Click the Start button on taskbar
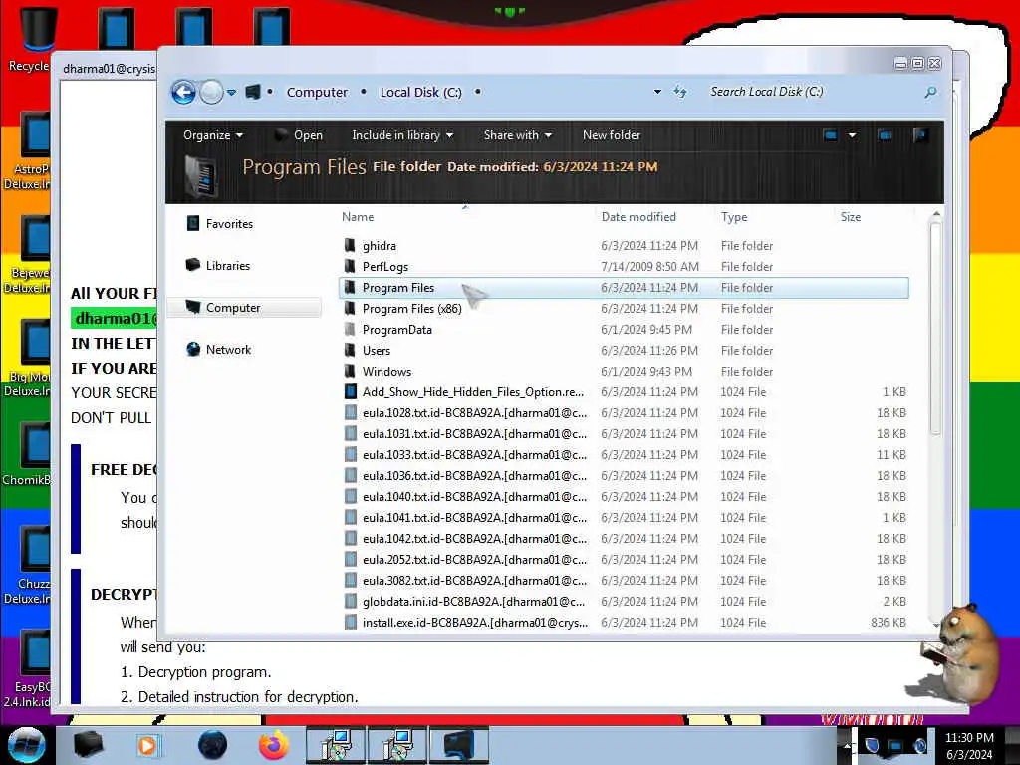1020x765 pixels. pos(26,745)
